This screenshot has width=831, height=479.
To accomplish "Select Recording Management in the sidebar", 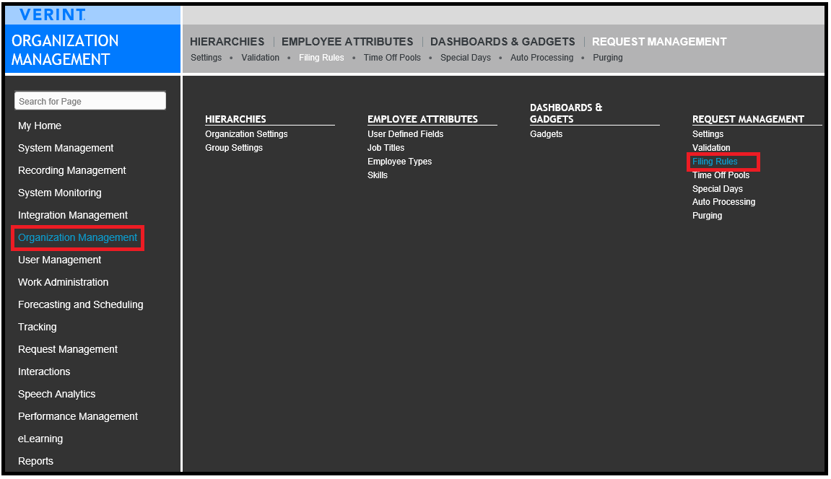I will (72, 170).
